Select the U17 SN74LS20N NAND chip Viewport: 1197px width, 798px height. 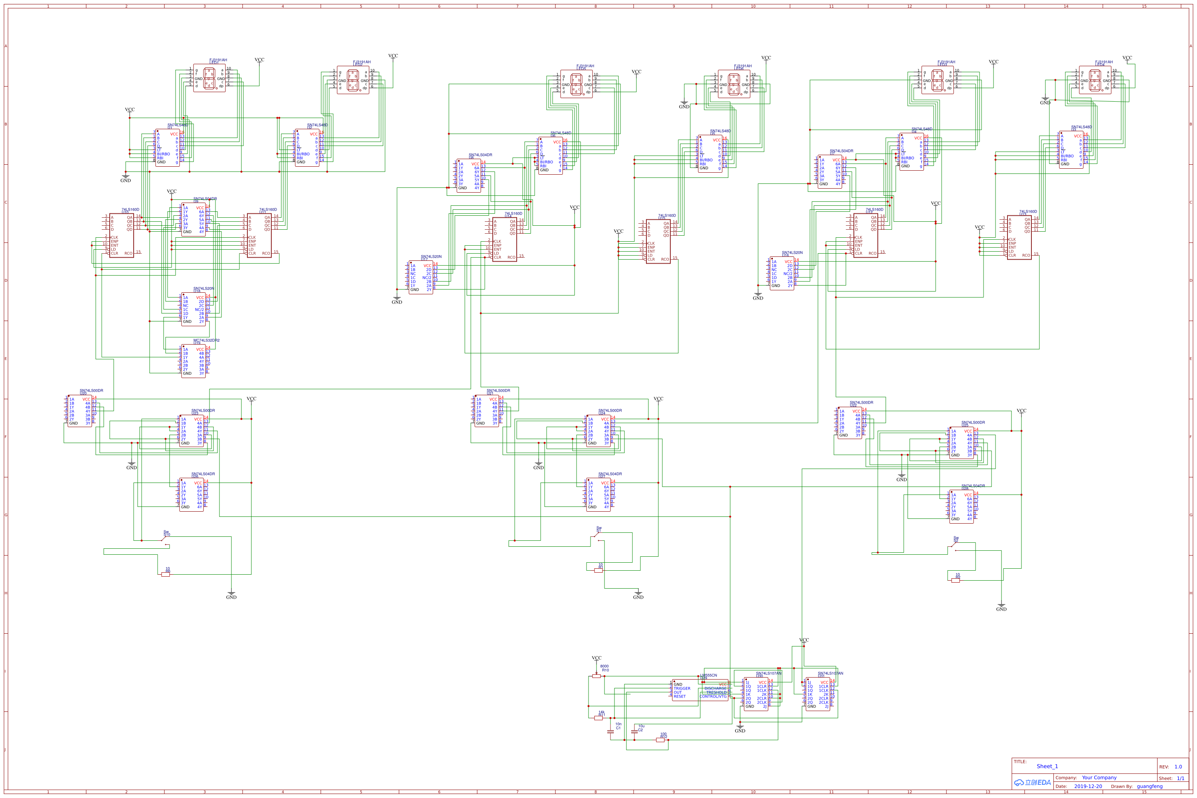(421, 278)
